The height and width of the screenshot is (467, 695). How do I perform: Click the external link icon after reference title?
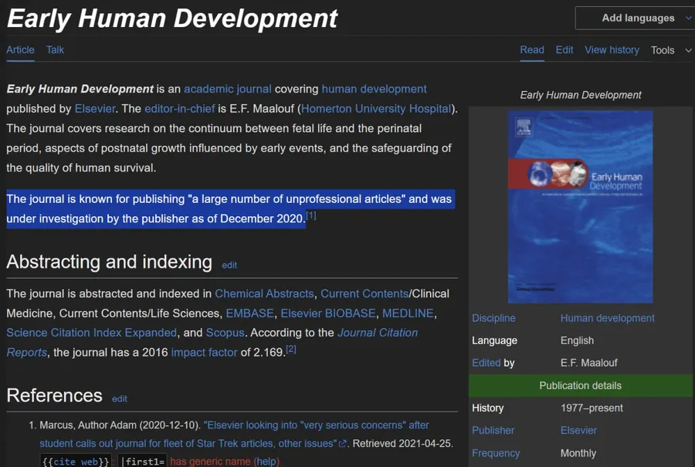(343, 444)
